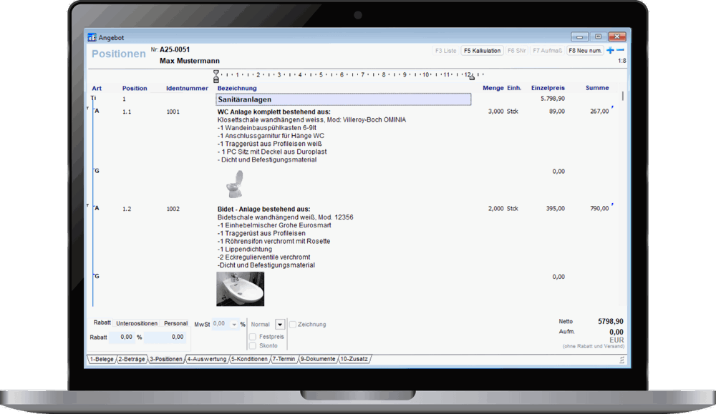Toggle the Skonto checkbox
The width and height of the screenshot is (716, 414).
click(x=253, y=345)
